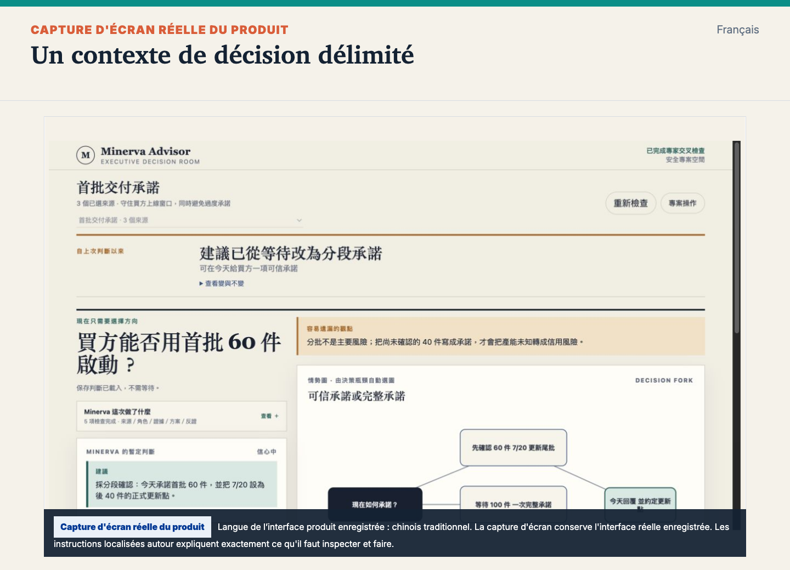Click the 買方能否用首批 60 件啟動？ heading

click(179, 354)
